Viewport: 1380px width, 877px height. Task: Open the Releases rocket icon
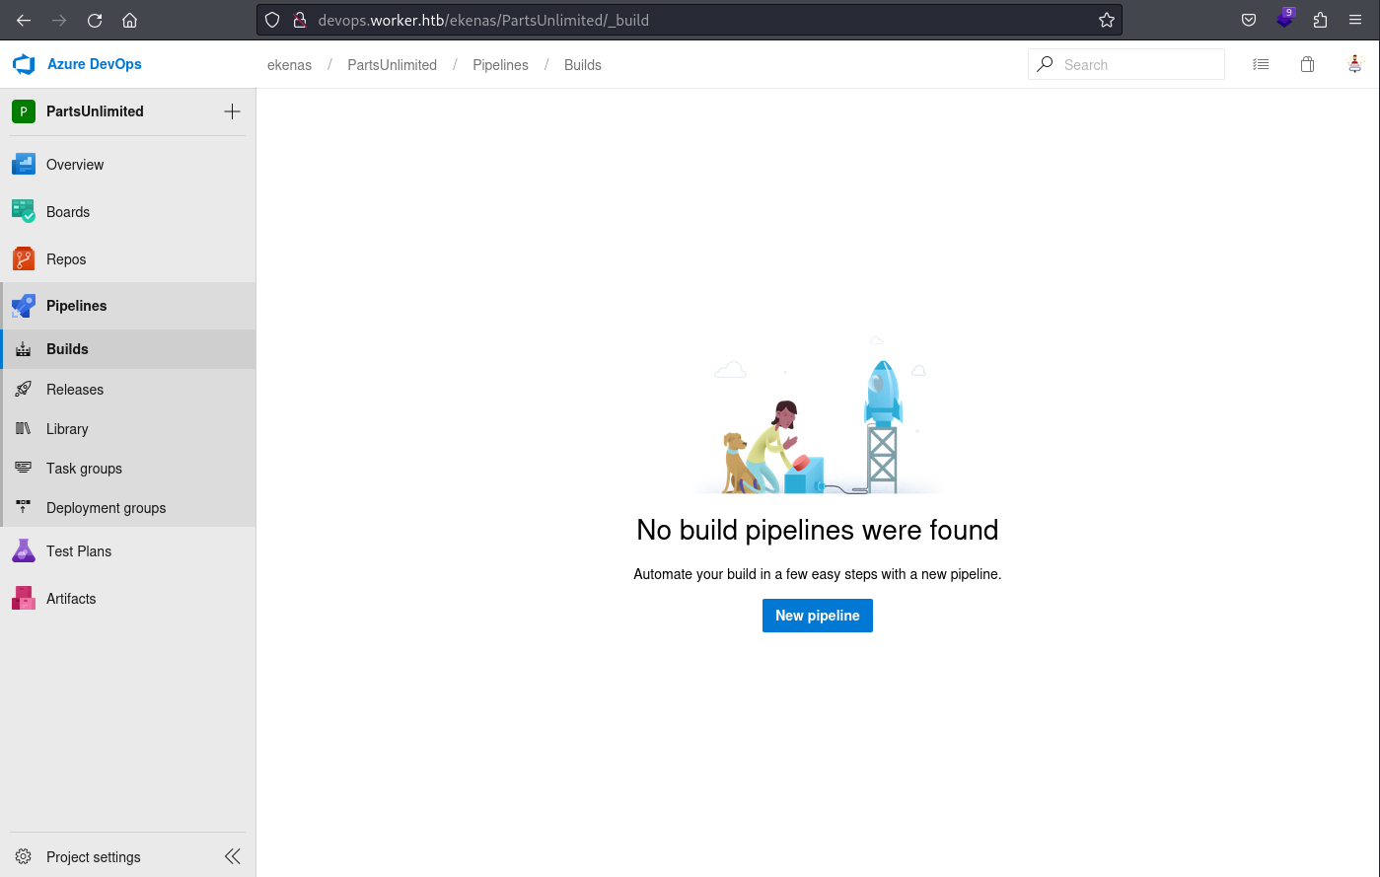[x=24, y=390]
